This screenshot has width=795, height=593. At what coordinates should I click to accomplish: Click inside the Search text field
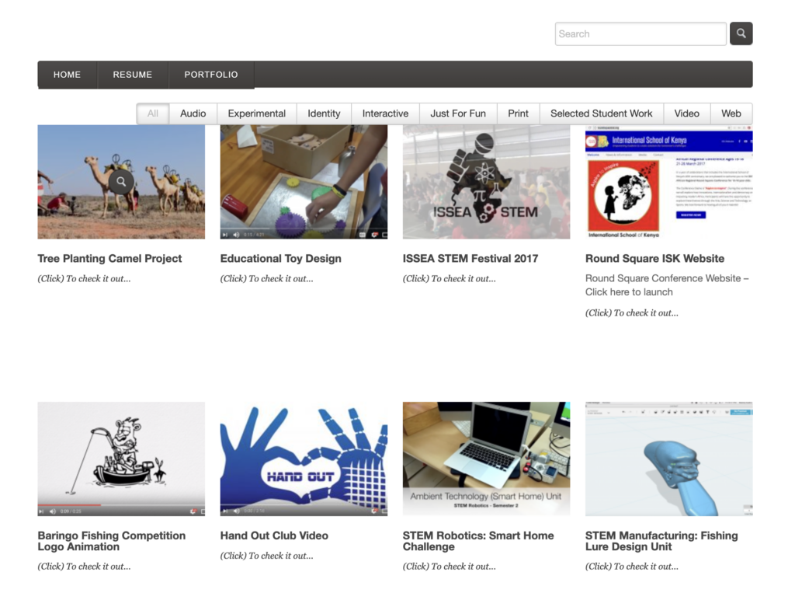[x=640, y=33]
